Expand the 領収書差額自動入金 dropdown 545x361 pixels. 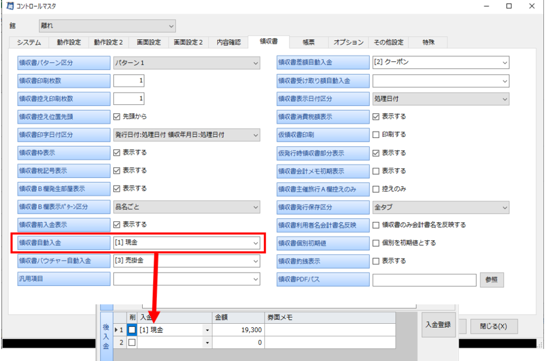[441, 62]
